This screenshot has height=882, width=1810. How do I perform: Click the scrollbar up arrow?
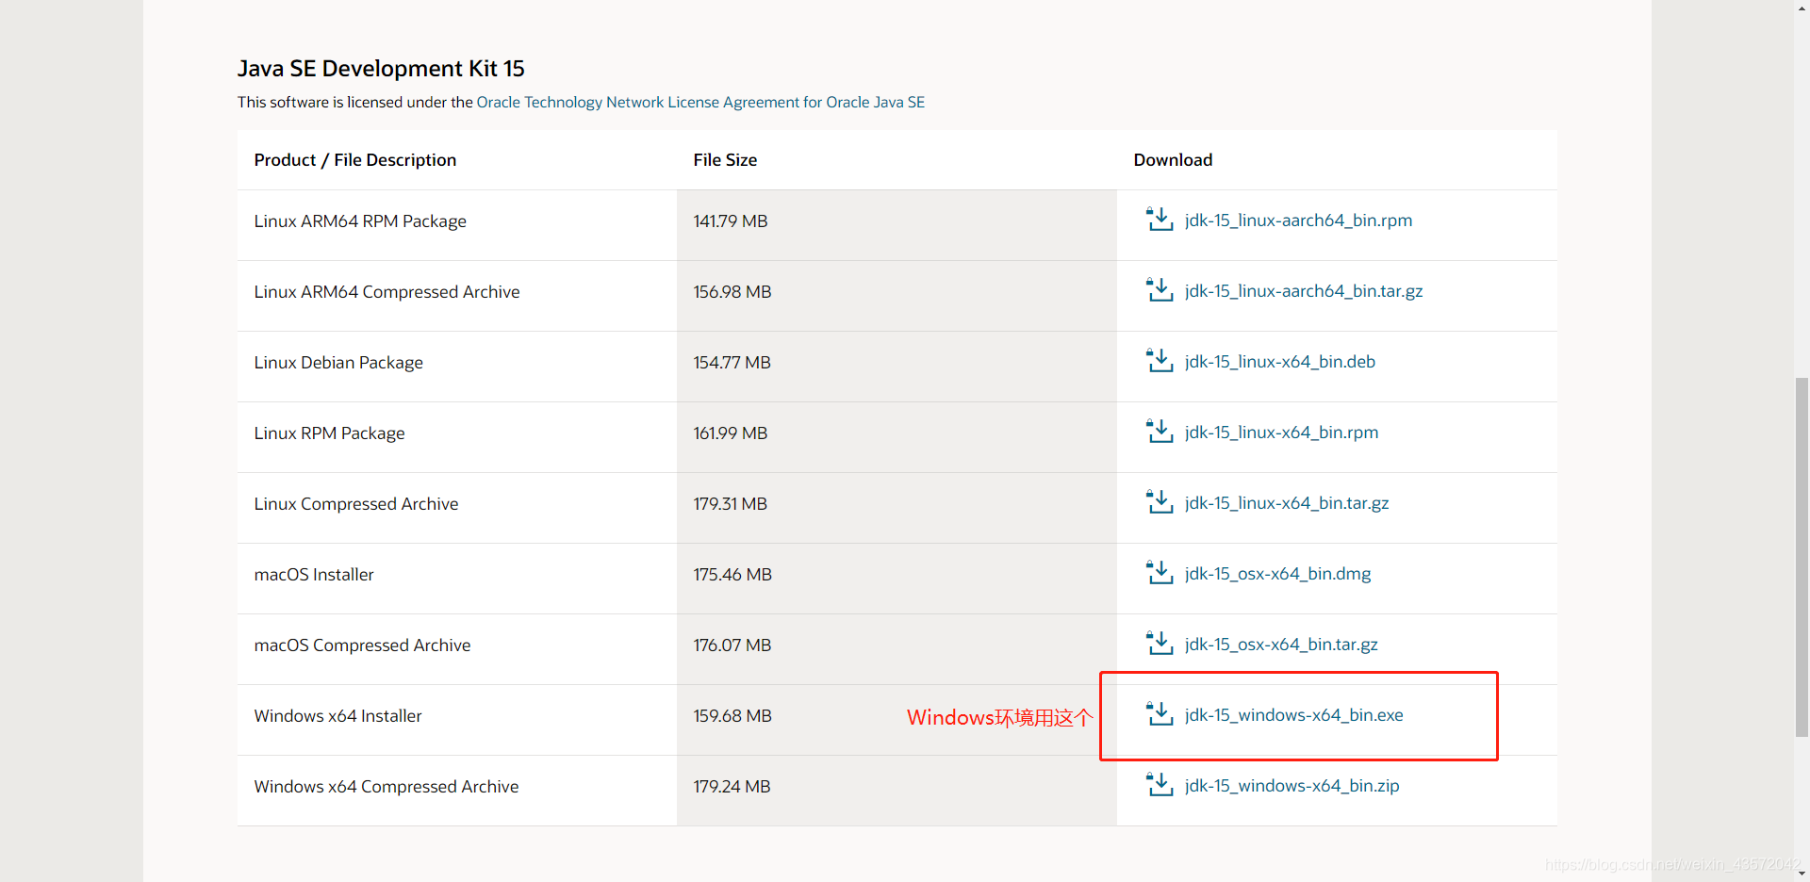tap(1802, 8)
